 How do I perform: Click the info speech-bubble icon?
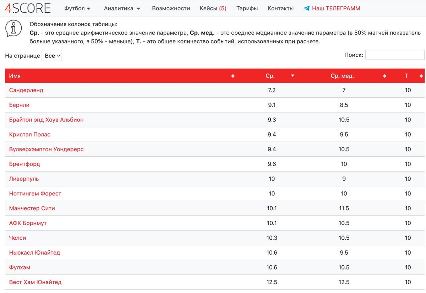(13, 29)
